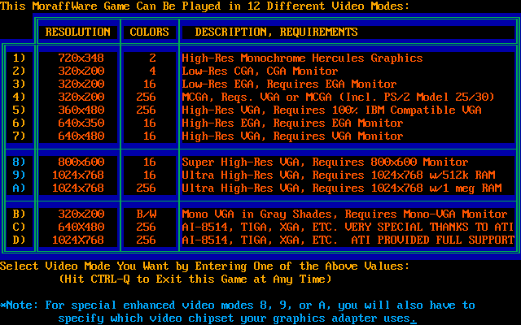Select option 7) High-Res VGA 640x480
The image size is (521, 325).
pos(20,136)
